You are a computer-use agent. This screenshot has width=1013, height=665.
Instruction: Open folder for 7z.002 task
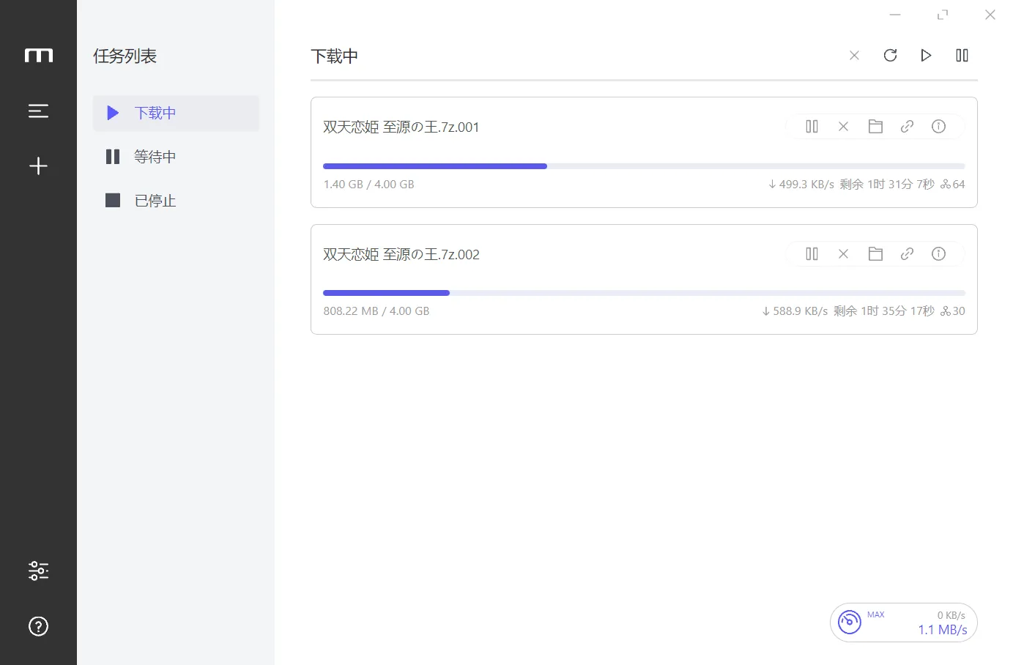point(875,254)
